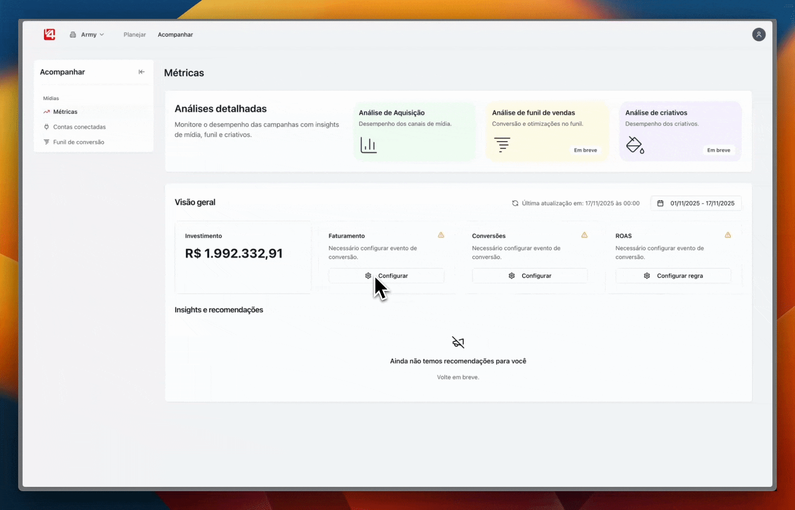The height and width of the screenshot is (510, 795).
Task: Click Configurar button under Conversões
Action: (x=530, y=276)
